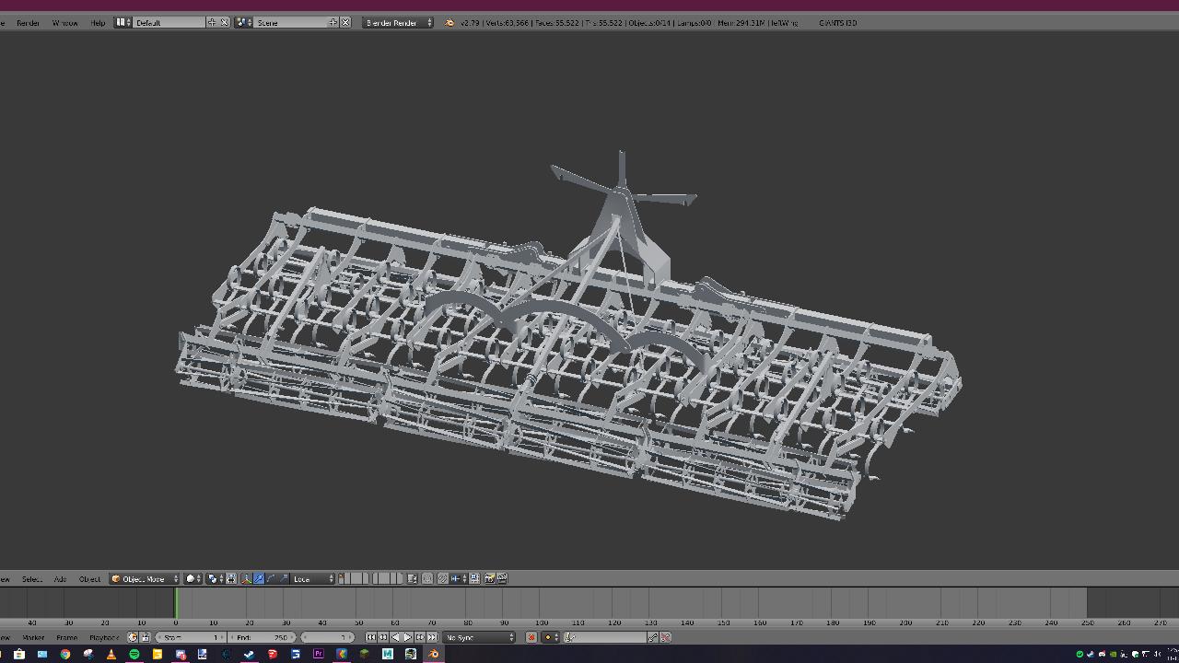Add a new scene

click(x=333, y=22)
